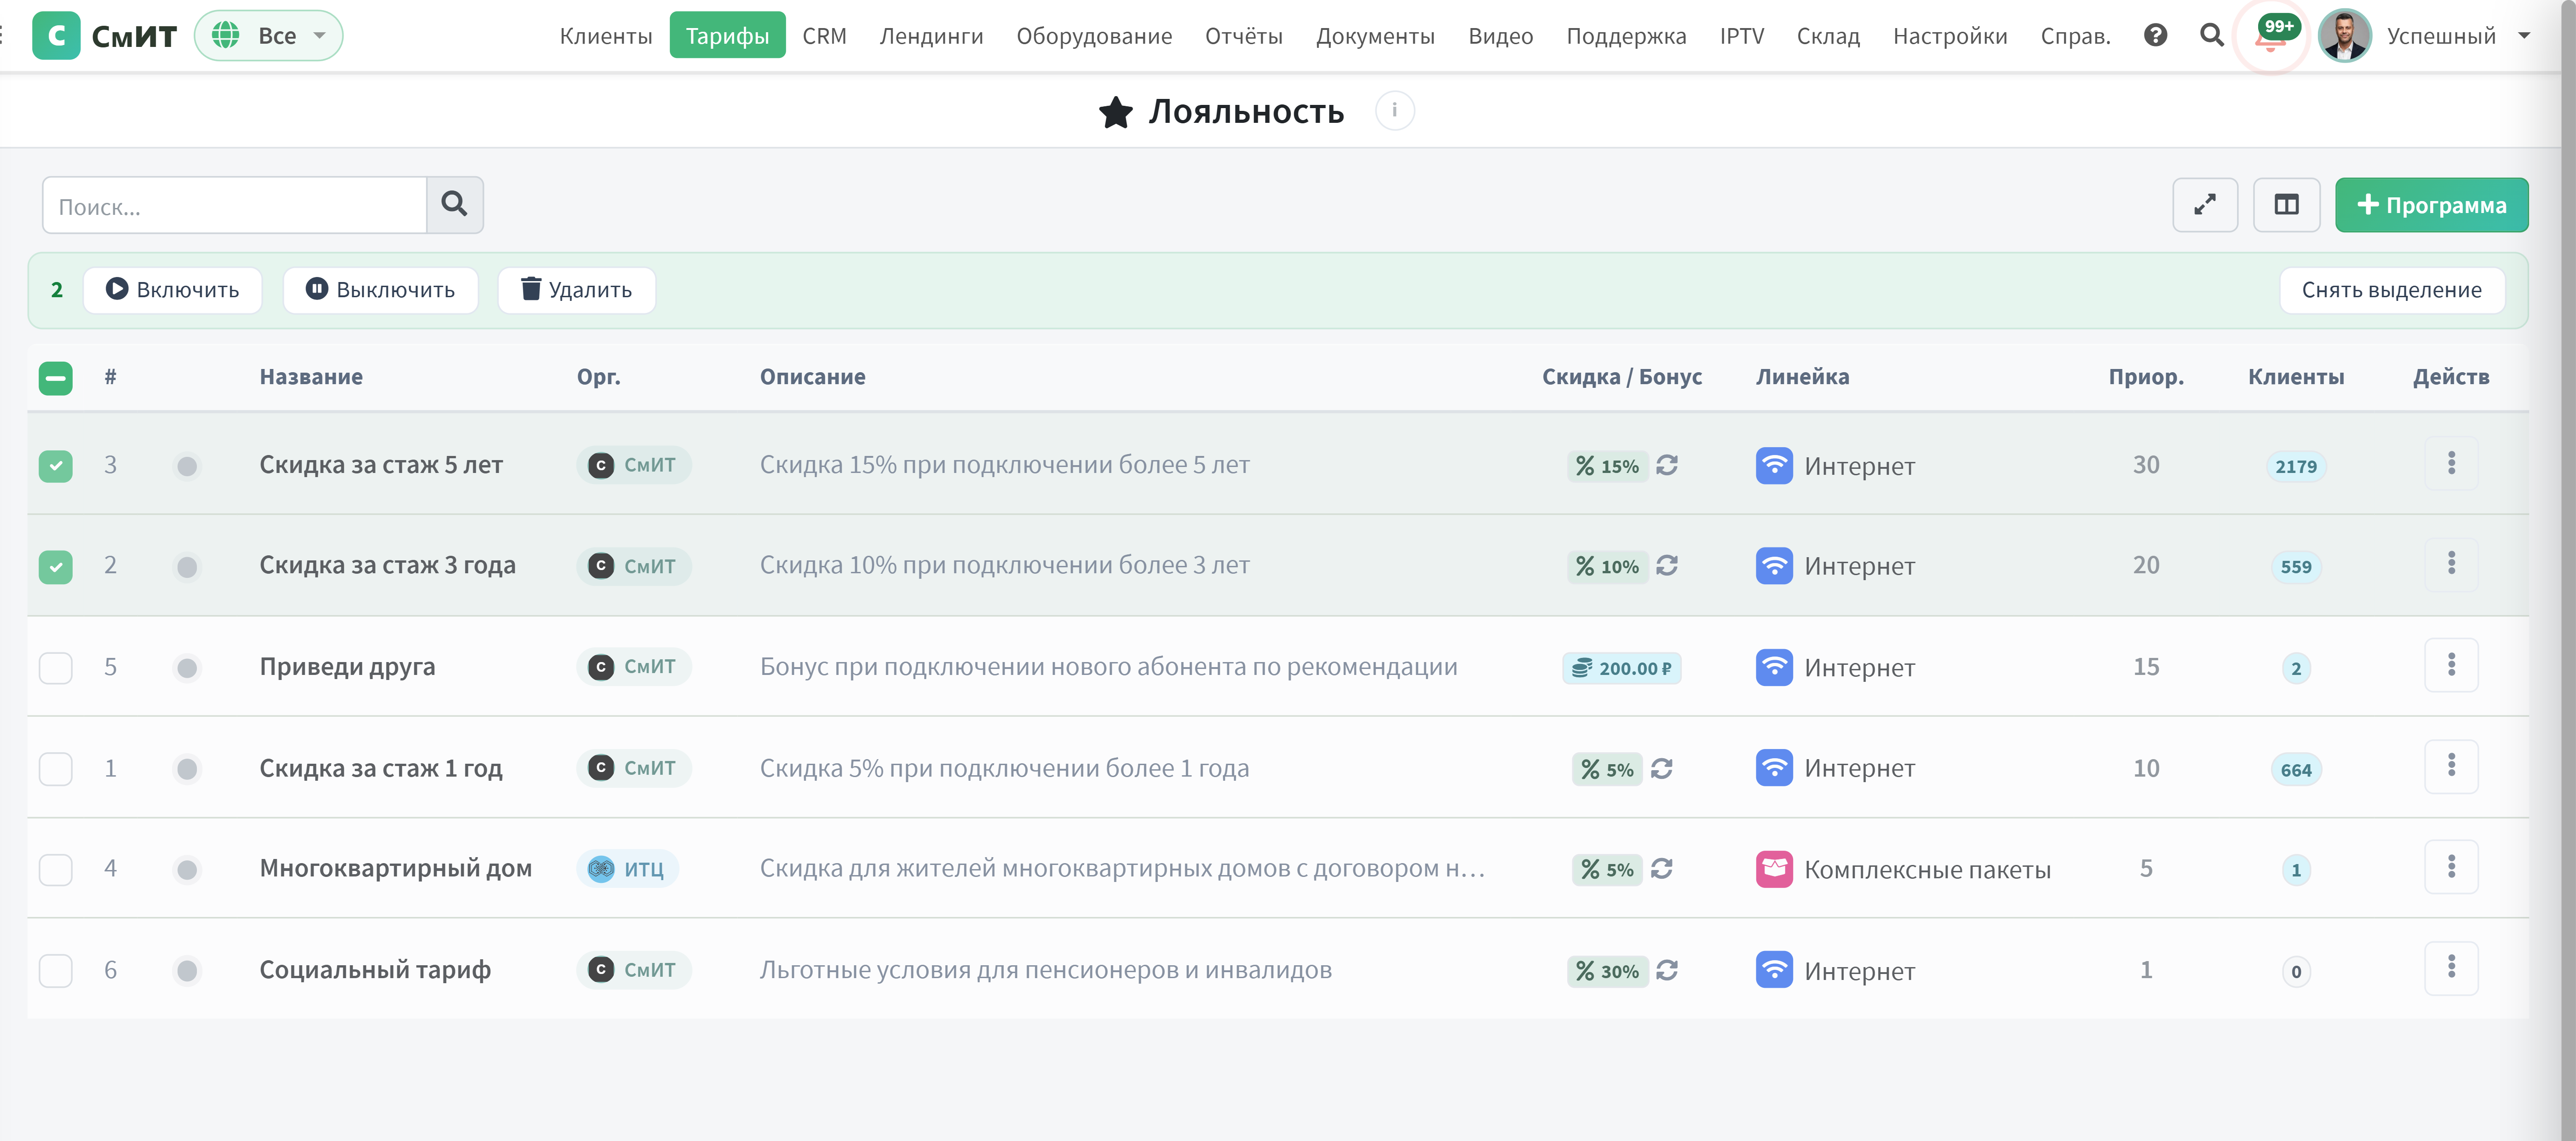Click the user avatar photo
Image resolution: width=2576 pixels, height=1141 pixels.
point(2345,36)
